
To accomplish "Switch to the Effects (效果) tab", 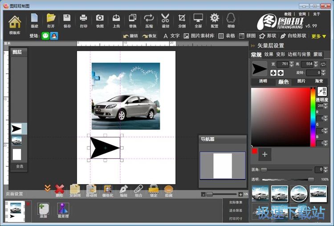I will click(269, 54).
